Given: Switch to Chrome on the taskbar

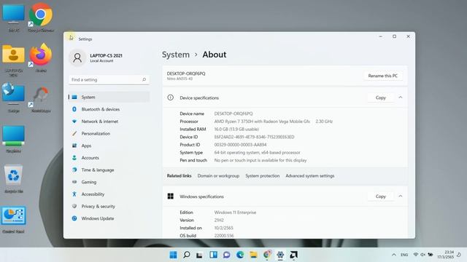Looking at the screenshot, I should [x=267, y=255].
